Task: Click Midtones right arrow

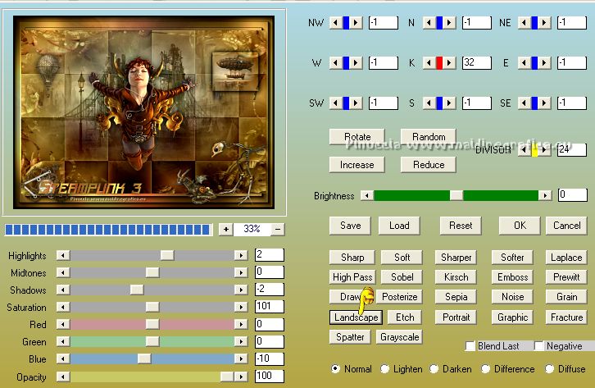Action: [x=241, y=272]
